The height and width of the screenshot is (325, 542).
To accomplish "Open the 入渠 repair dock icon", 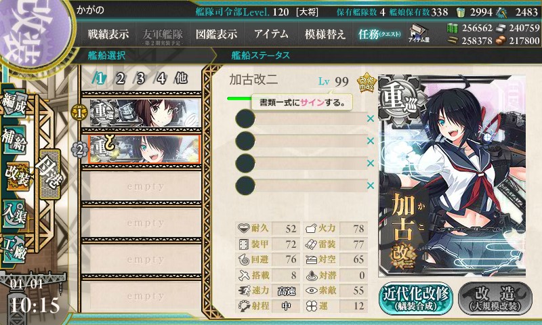I will pos(14,214).
